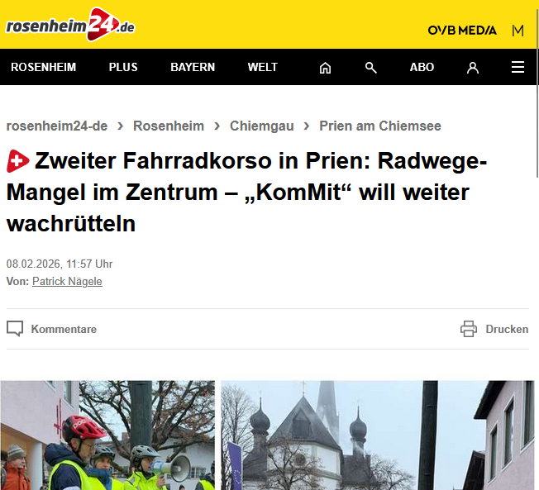
Task: Click the Drucken print link
Action: point(507,329)
